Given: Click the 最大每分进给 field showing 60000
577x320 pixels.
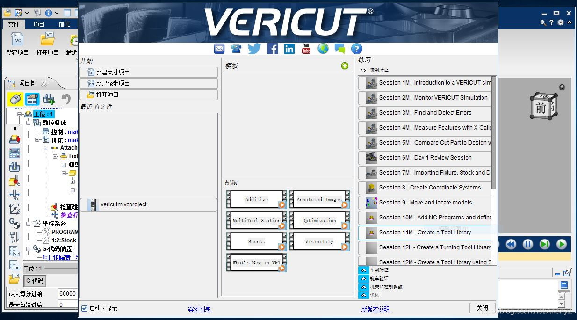Looking at the screenshot, I should (67, 294).
